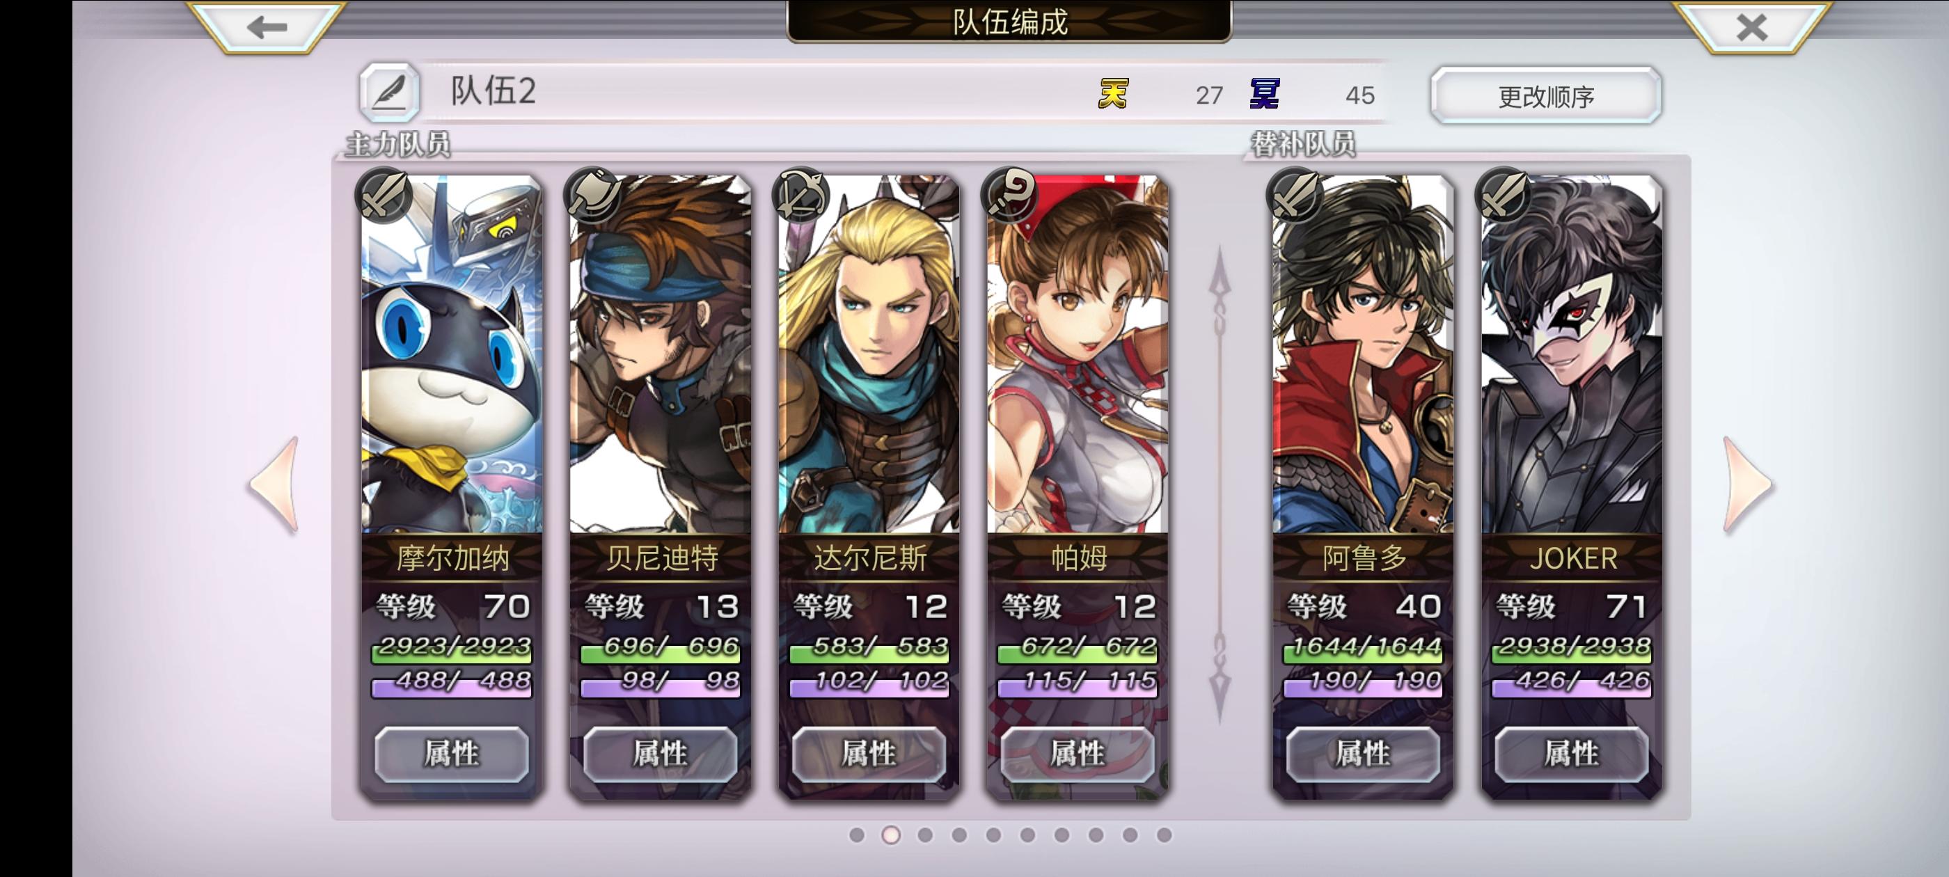Viewport: 1949px width, 877px height.
Task: Click the staff weapon icon on 帕姆
Action: pyautogui.click(x=1009, y=195)
